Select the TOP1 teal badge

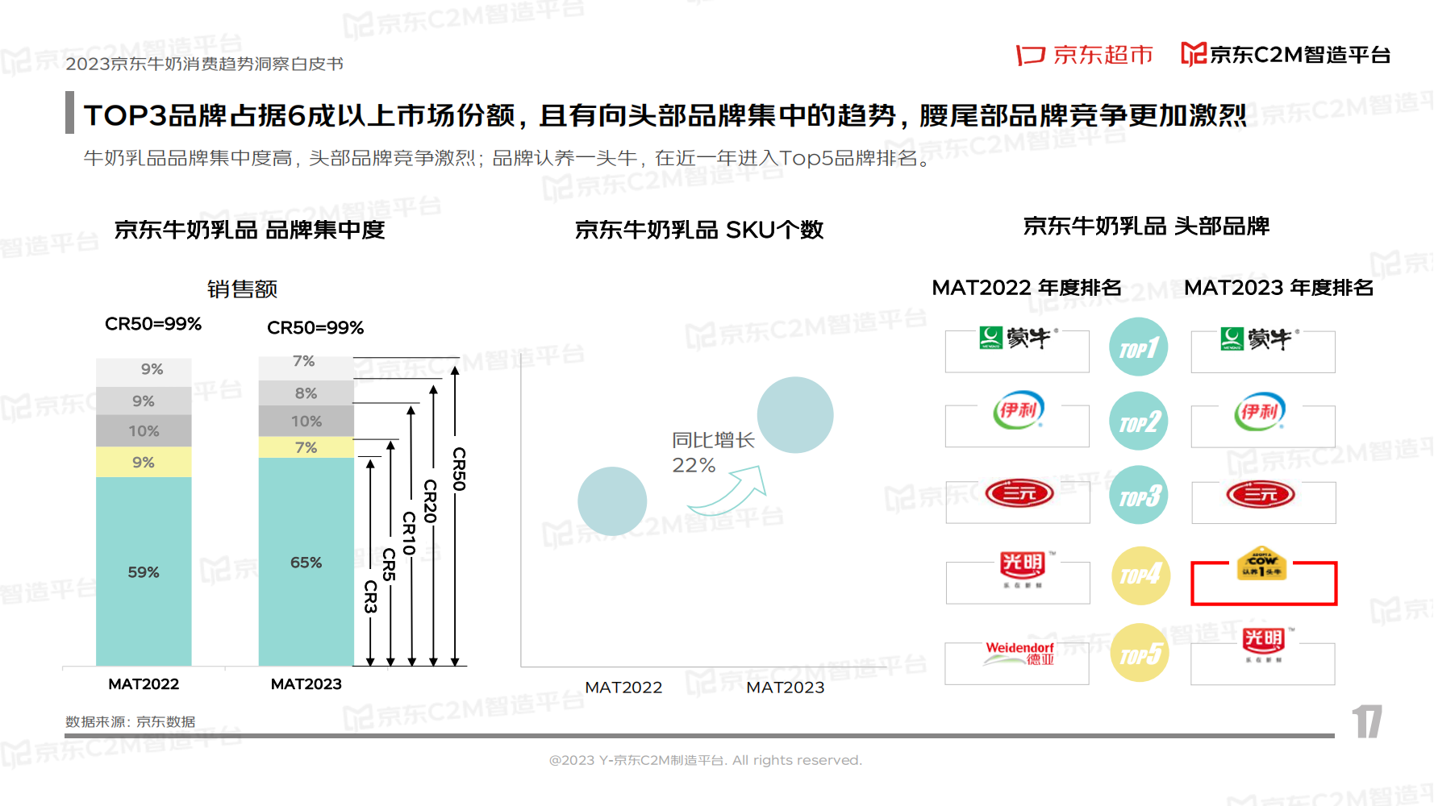click(x=1138, y=347)
